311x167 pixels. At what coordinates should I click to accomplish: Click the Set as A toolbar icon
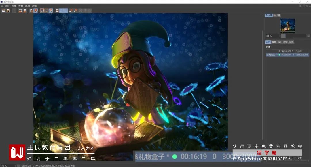pos(71,11)
